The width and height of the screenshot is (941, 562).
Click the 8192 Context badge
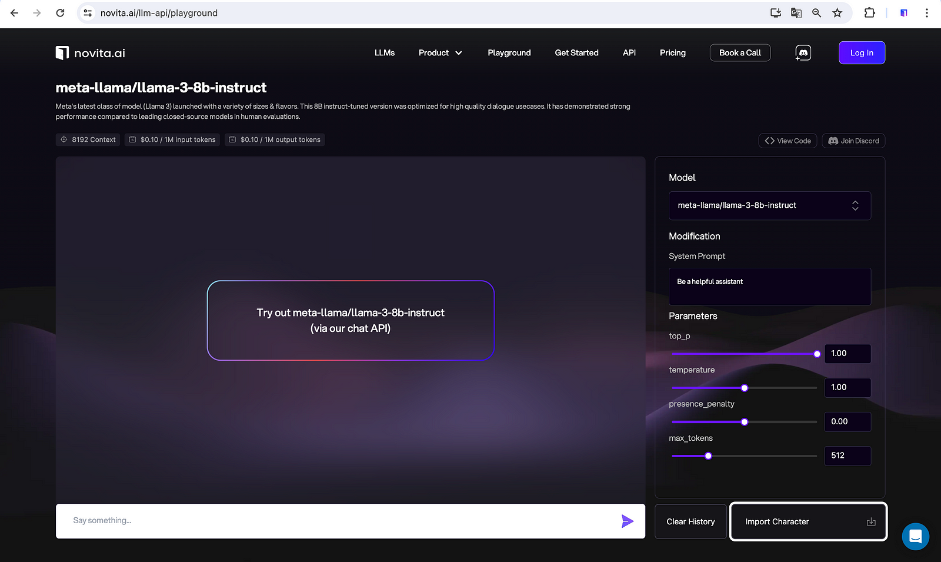(88, 139)
